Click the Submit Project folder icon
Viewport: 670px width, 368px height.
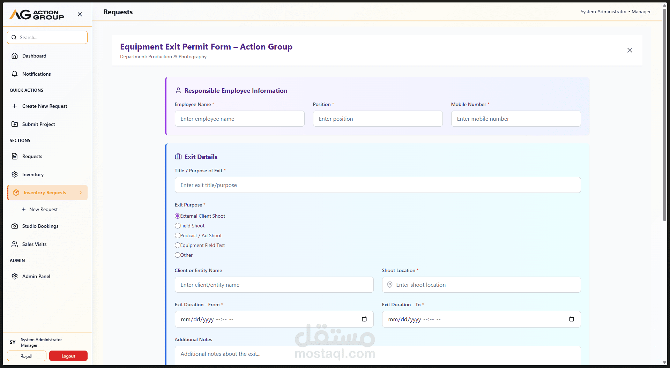point(15,124)
